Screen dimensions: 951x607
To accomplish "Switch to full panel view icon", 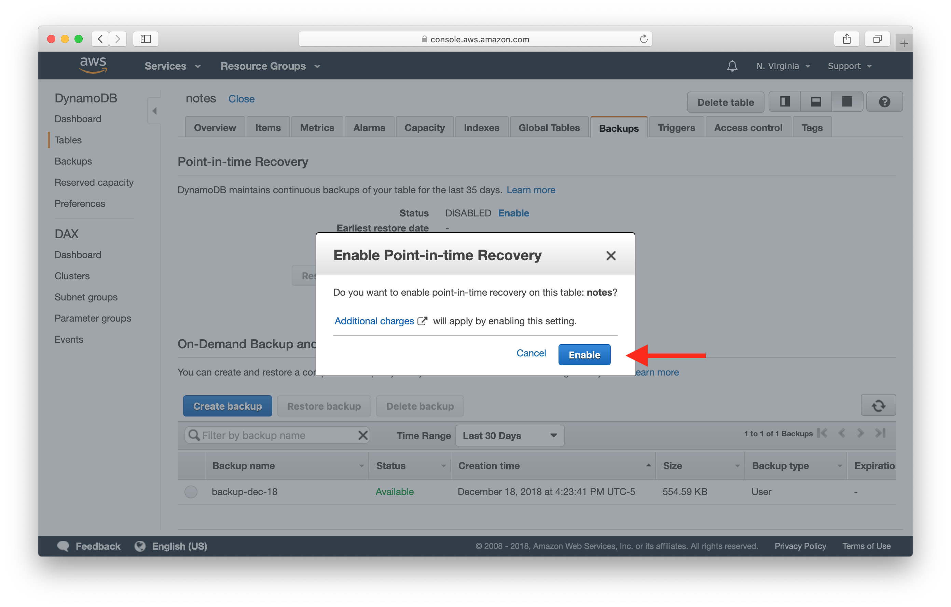I will tap(847, 102).
